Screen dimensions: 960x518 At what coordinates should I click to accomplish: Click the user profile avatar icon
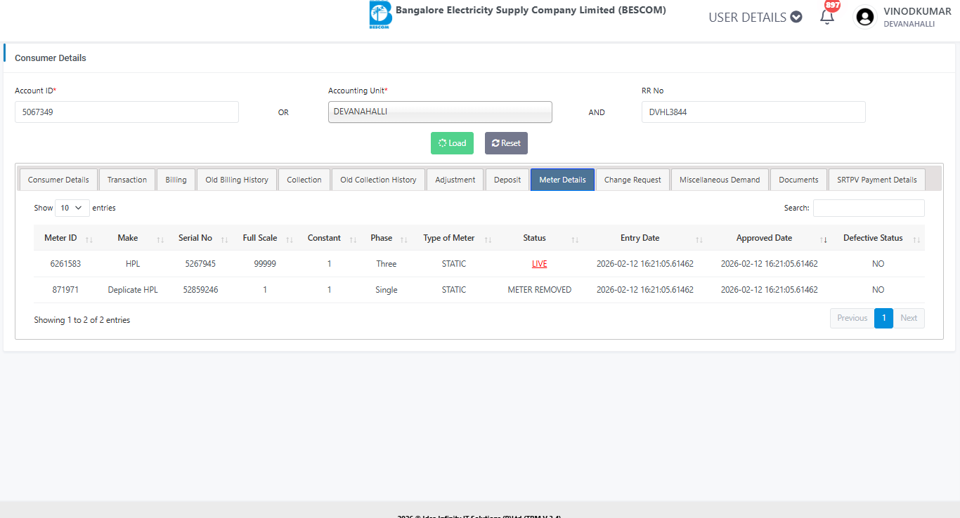pos(865,17)
